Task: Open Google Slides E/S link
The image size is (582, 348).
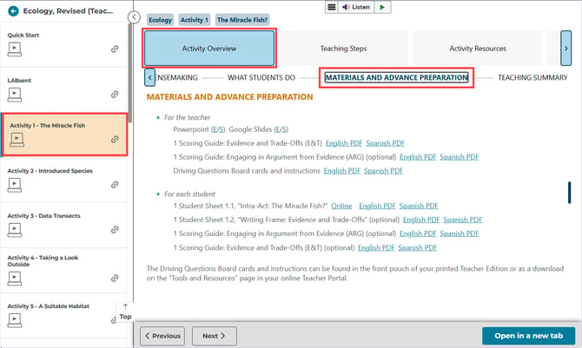Action: [x=281, y=129]
